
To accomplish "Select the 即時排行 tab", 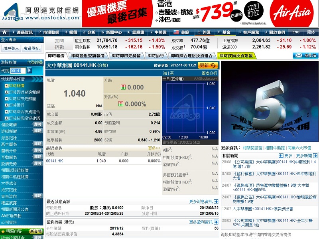I will 156,55.
